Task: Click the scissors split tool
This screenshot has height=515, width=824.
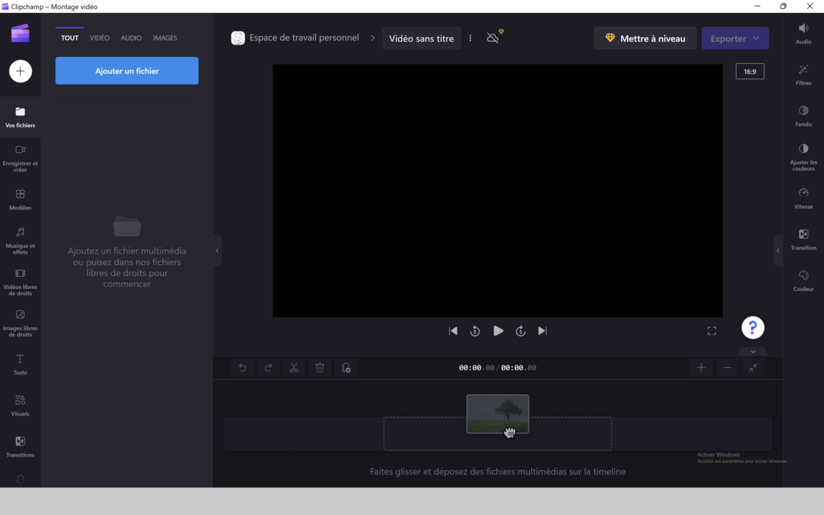Action: 294,368
